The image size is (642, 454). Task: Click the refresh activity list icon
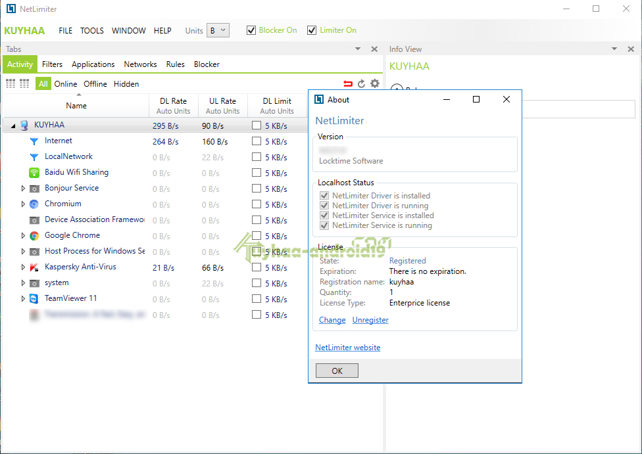pyautogui.click(x=361, y=83)
